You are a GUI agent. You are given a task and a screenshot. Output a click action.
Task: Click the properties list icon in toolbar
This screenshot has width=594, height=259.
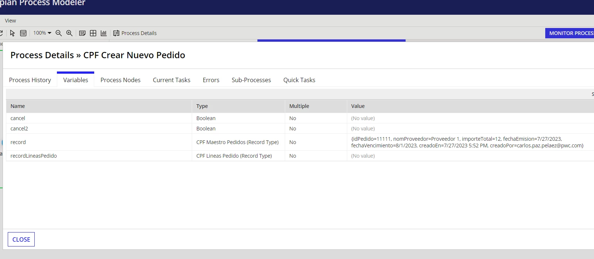click(x=23, y=33)
